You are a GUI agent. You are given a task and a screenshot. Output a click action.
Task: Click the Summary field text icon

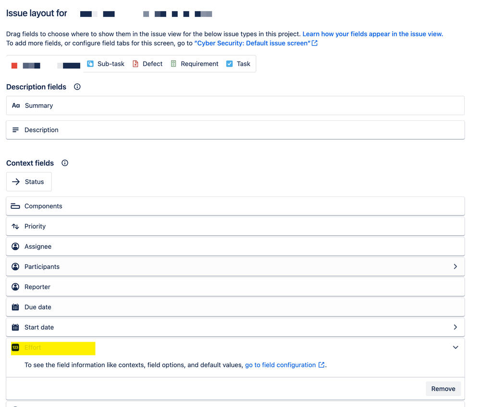click(15, 105)
